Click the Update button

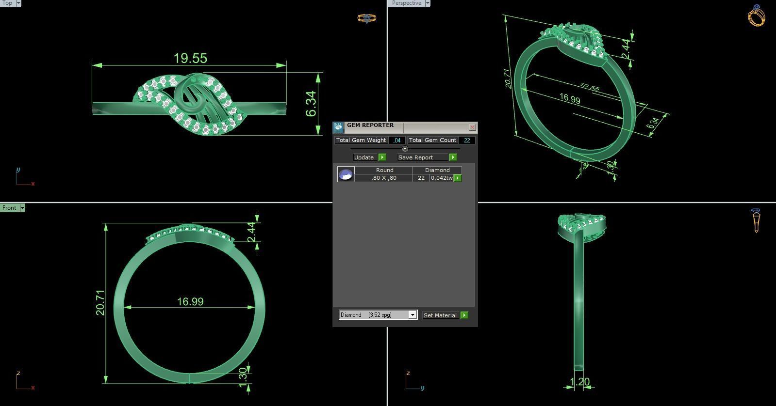click(365, 157)
